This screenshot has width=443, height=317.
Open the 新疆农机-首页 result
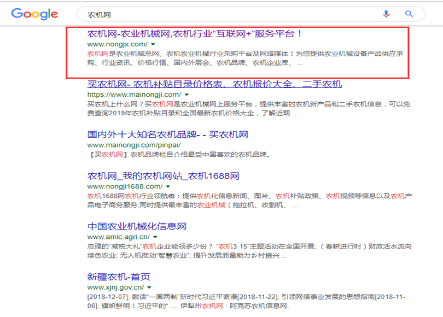pyautogui.click(x=119, y=277)
